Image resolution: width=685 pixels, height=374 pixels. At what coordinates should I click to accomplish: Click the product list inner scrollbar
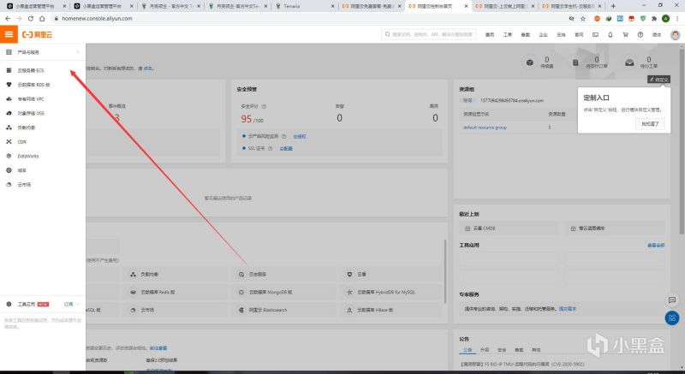445,271
